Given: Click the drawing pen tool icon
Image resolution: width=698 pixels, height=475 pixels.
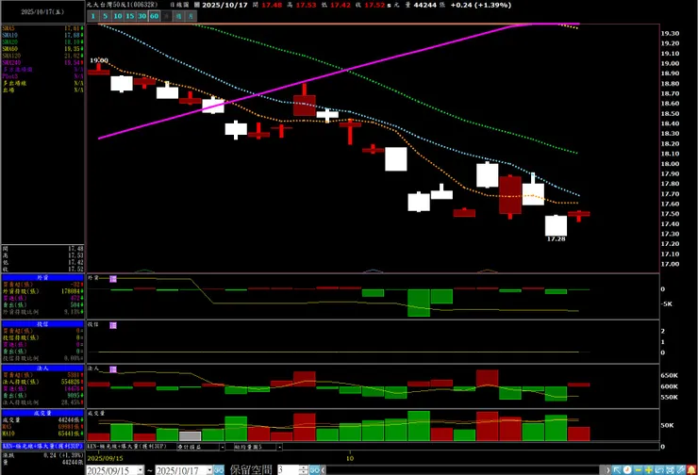Looking at the screenshot, I should 681,470.
